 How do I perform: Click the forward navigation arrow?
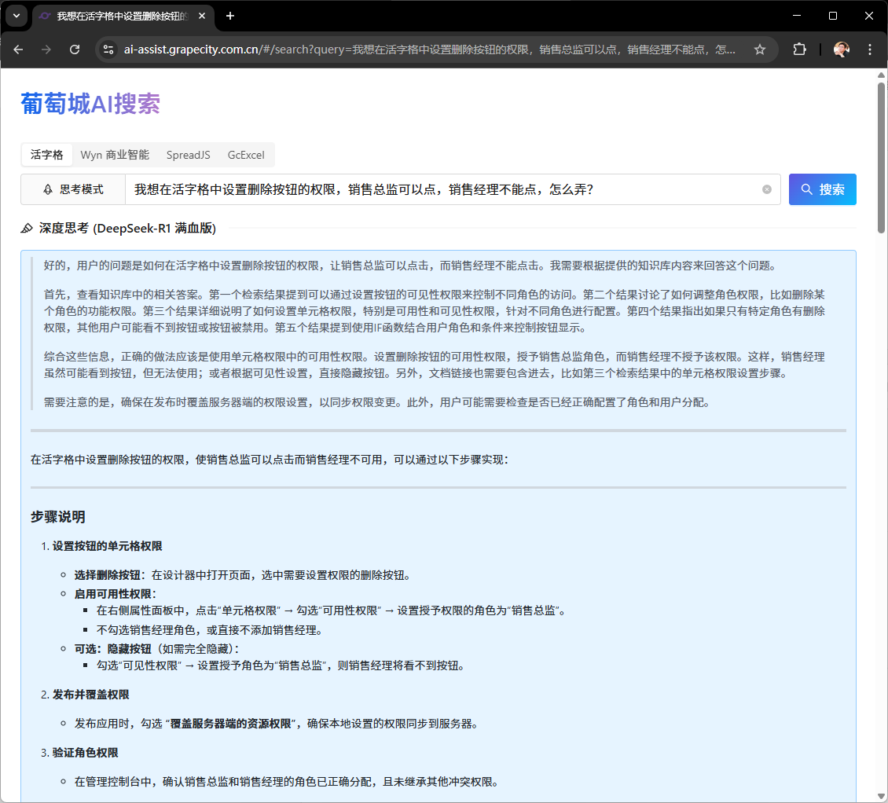click(46, 49)
